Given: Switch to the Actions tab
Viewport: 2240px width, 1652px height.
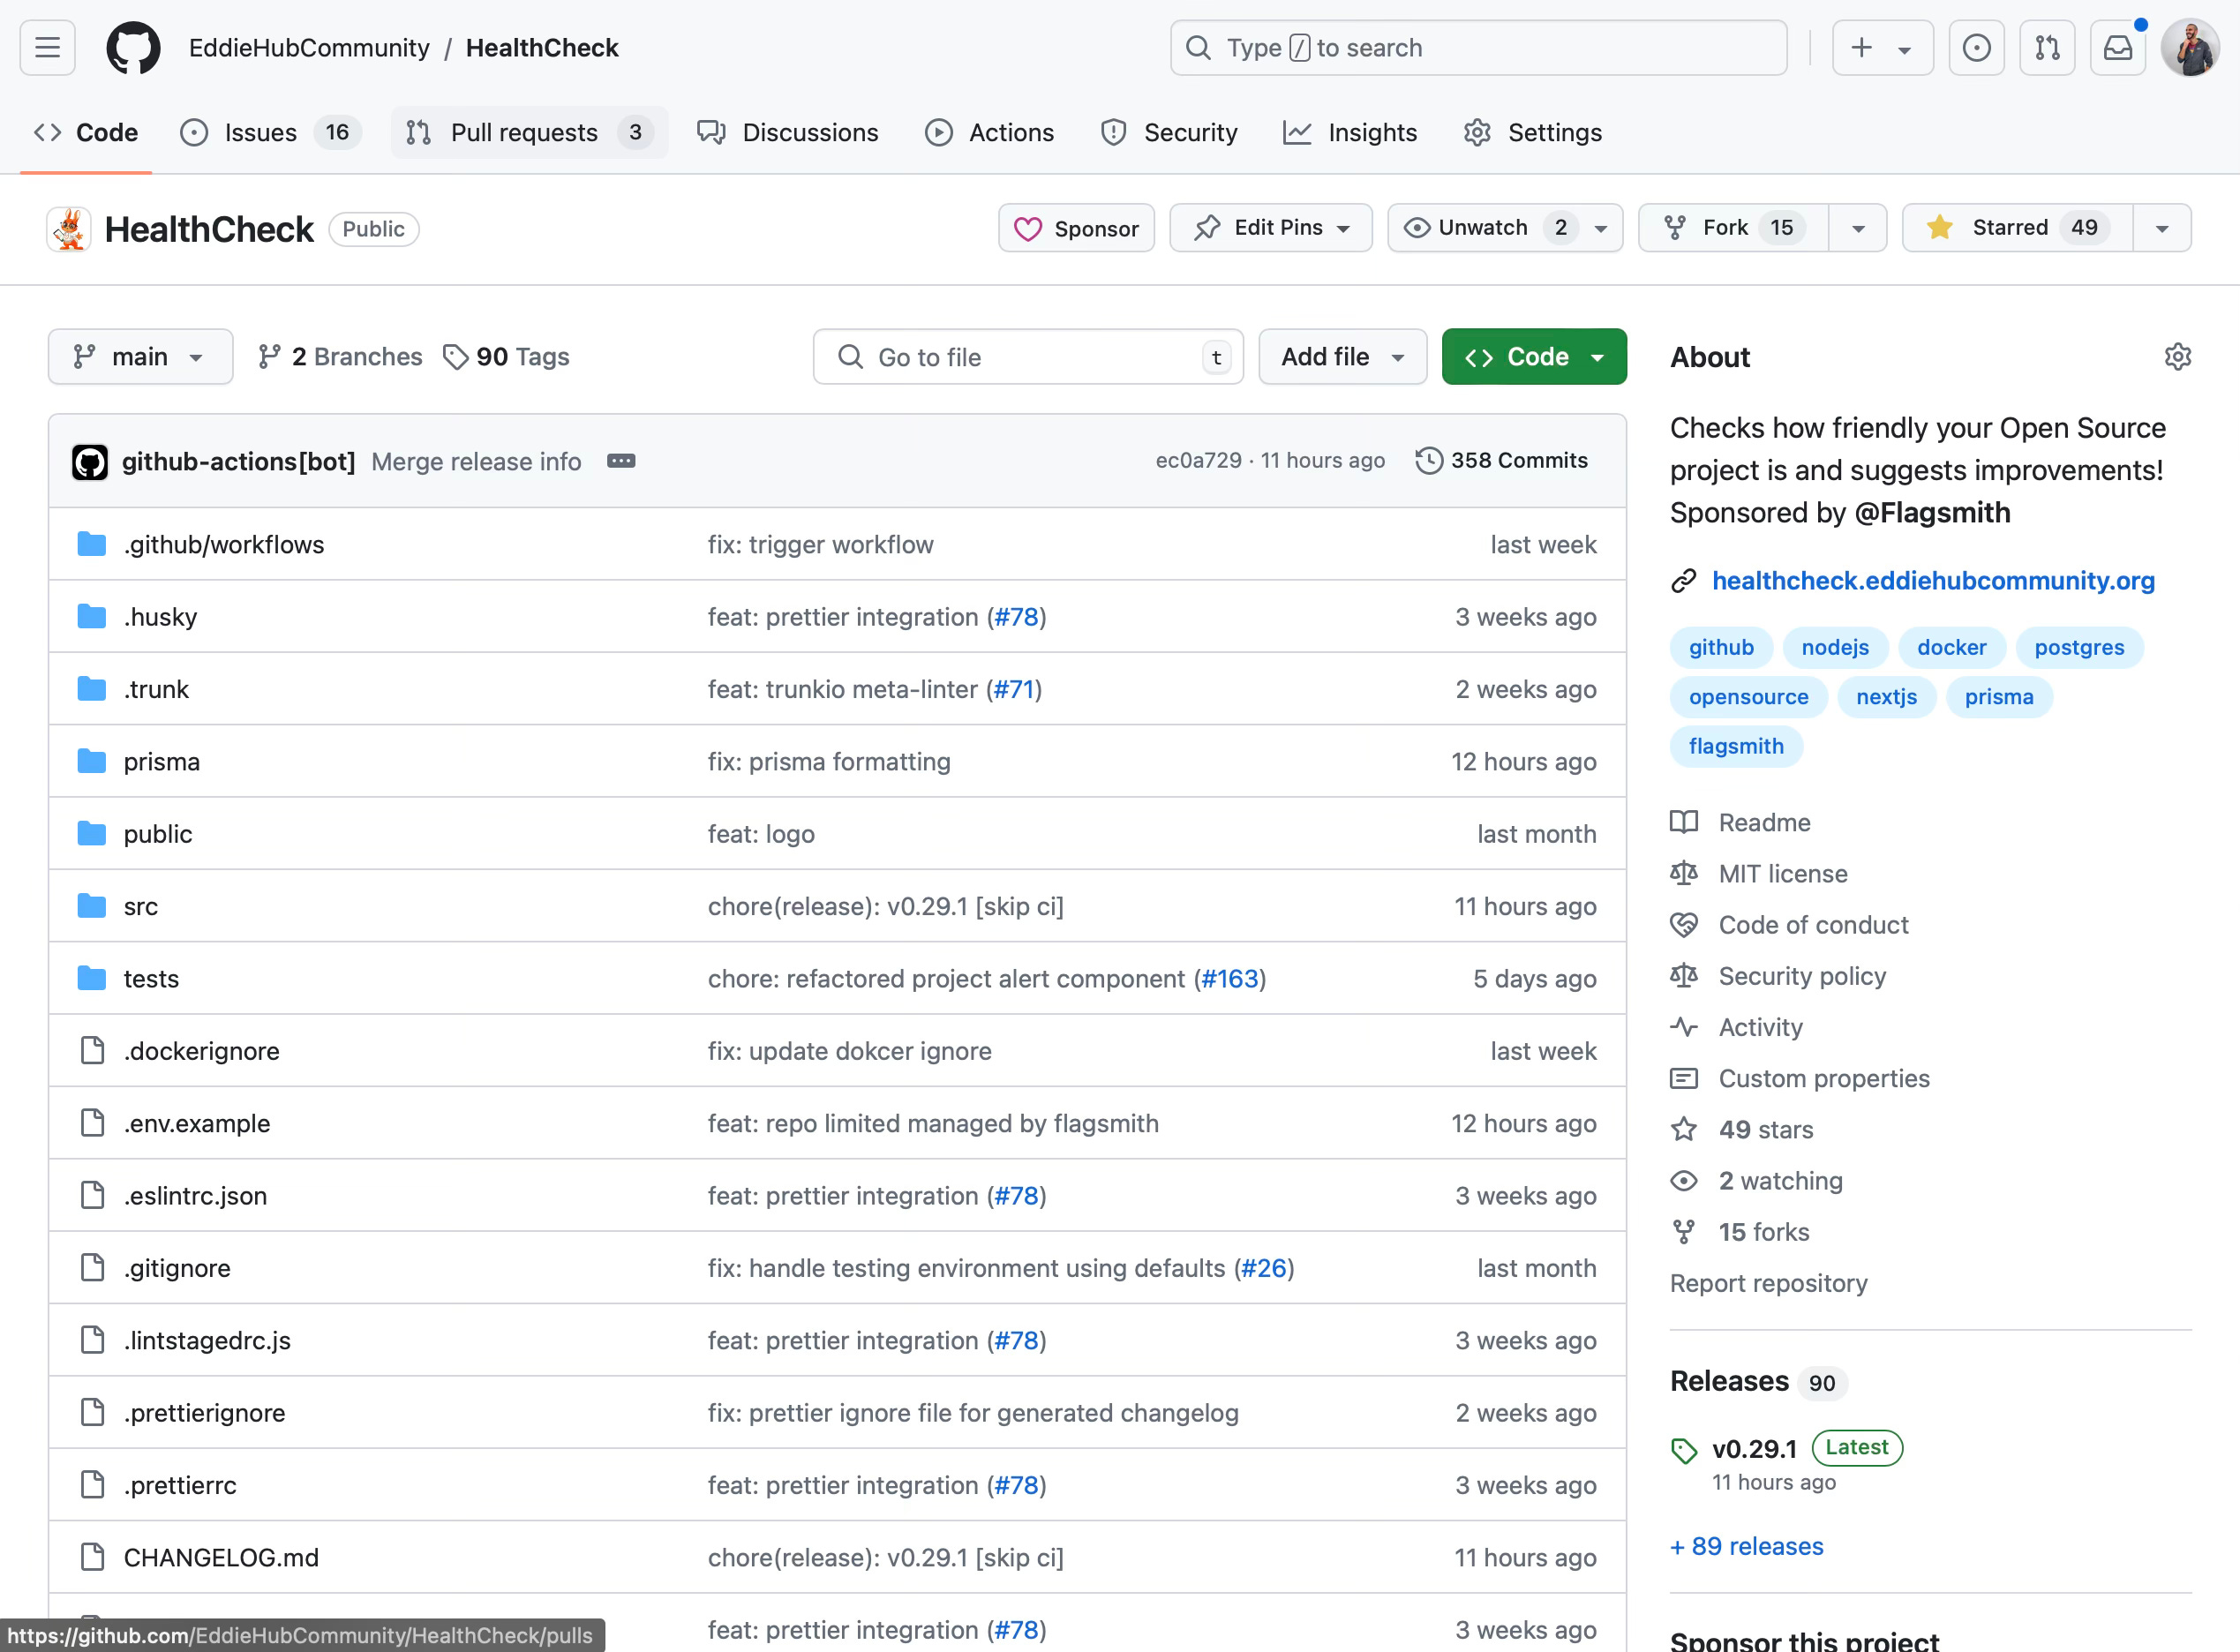Looking at the screenshot, I should click(989, 133).
